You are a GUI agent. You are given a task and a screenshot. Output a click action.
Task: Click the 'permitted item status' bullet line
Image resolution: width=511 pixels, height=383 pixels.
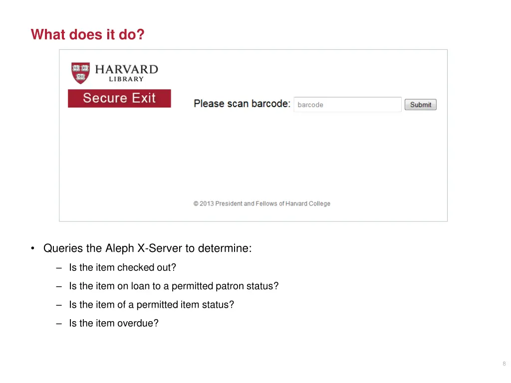pos(152,305)
